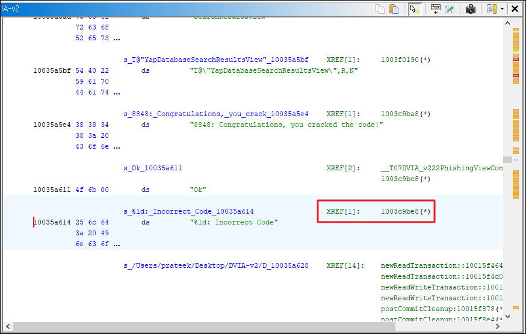Click bytes 54 40 22

coord(92,71)
